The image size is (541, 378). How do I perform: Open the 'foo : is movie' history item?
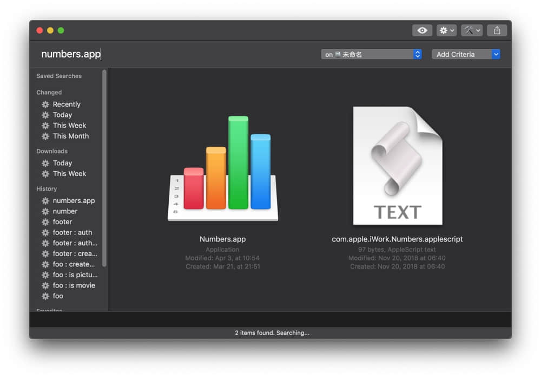tap(74, 285)
